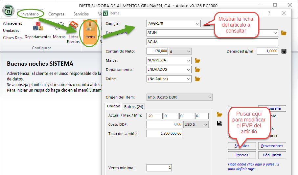
Task: Toggle the checkbox left of Fotografía button
Action: pos(230,108)
